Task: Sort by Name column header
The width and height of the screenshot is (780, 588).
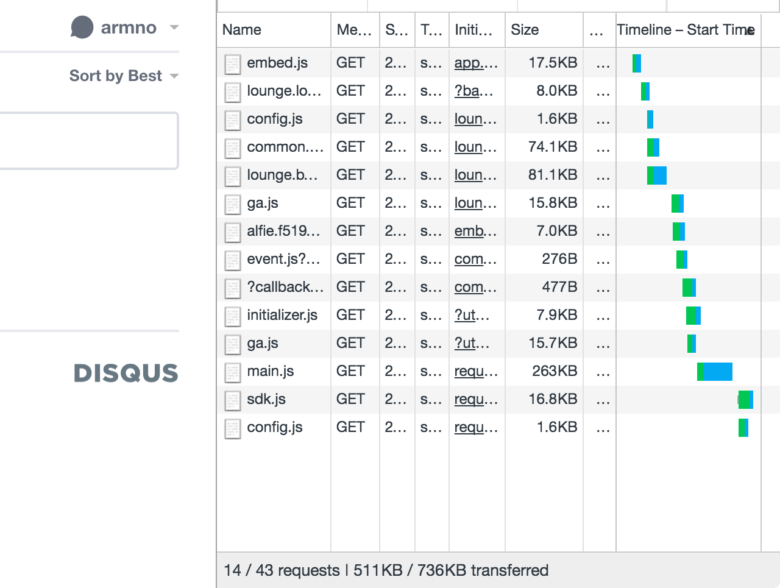Action: (274, 30)
